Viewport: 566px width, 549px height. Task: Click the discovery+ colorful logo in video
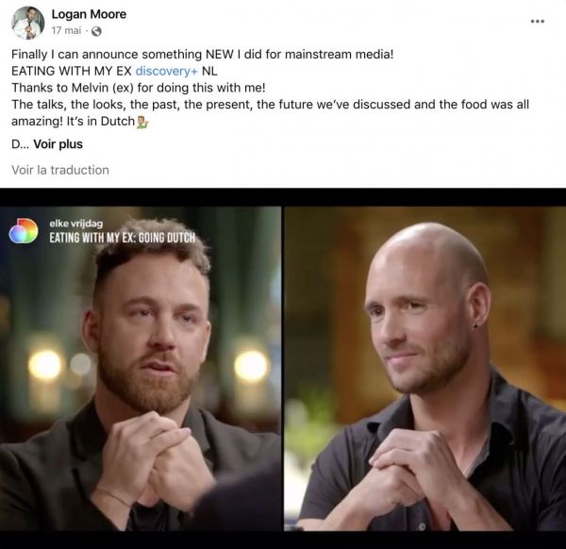pos(24,230)
